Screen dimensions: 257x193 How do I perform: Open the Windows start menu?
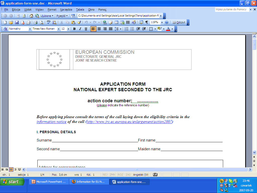coord(12,182)
